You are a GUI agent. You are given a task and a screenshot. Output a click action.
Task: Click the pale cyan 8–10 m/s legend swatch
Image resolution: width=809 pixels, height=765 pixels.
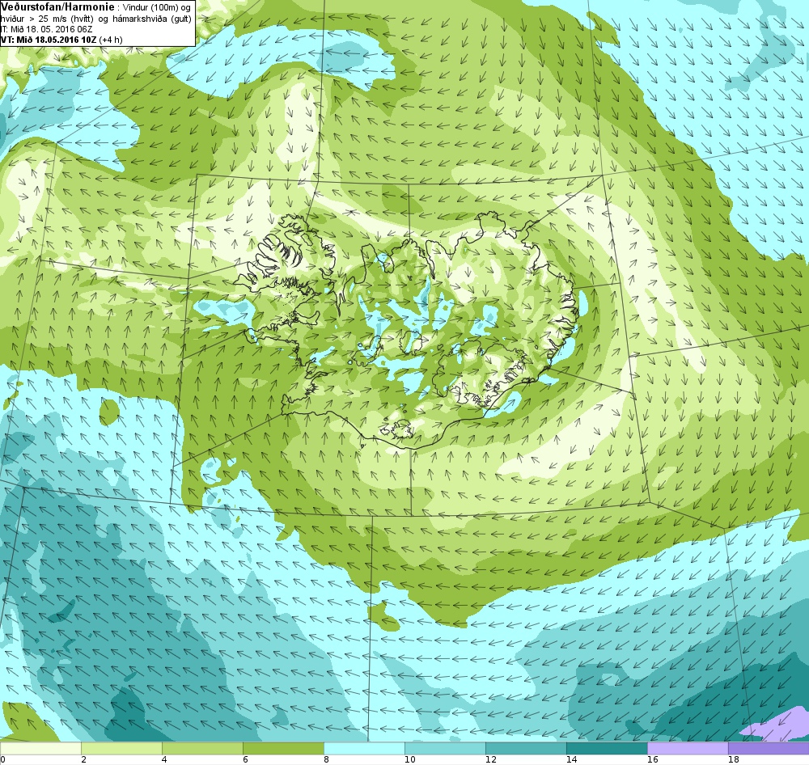click(364, 749)
